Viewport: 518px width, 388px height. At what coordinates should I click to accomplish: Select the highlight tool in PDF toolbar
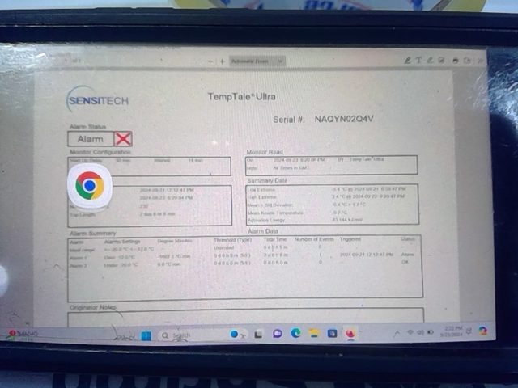[408, 60]
